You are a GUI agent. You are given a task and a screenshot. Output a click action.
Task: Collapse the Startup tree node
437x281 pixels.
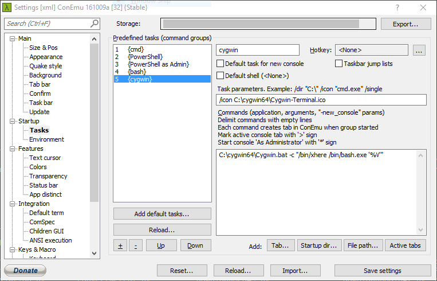click(x=12, y=121)
